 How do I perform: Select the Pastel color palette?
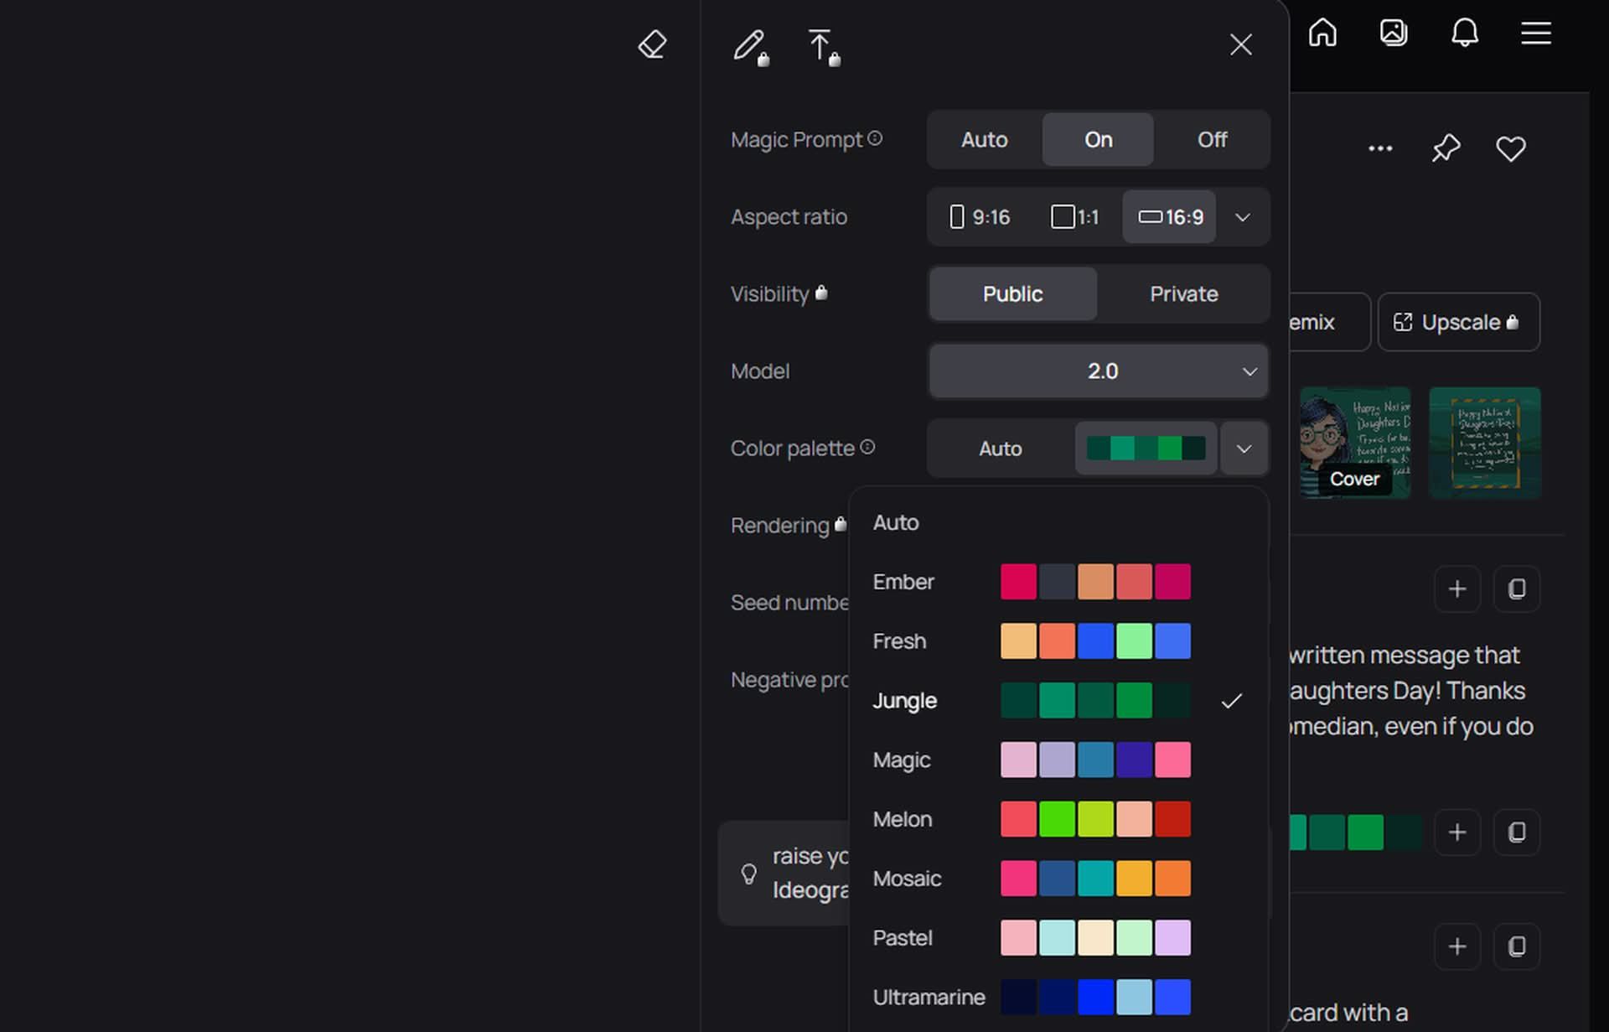pyautogui.click(x=1055, y=937)
